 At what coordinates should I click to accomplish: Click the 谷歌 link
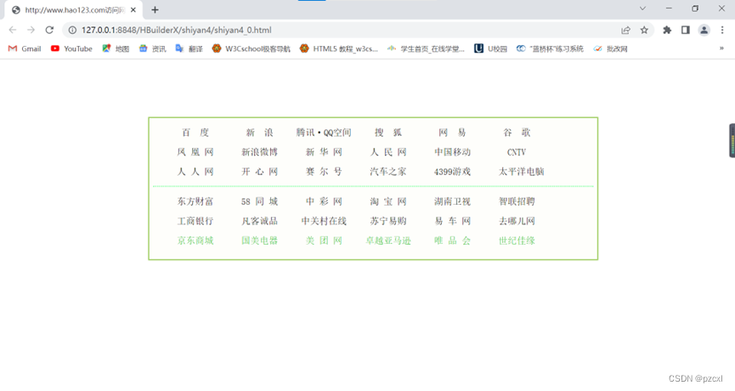(x=517, y=133)
